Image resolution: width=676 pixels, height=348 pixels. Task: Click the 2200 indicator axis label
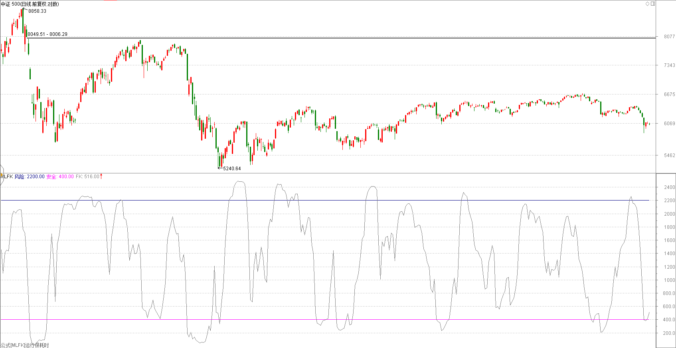pyautogui.click(x=669, y=201)
